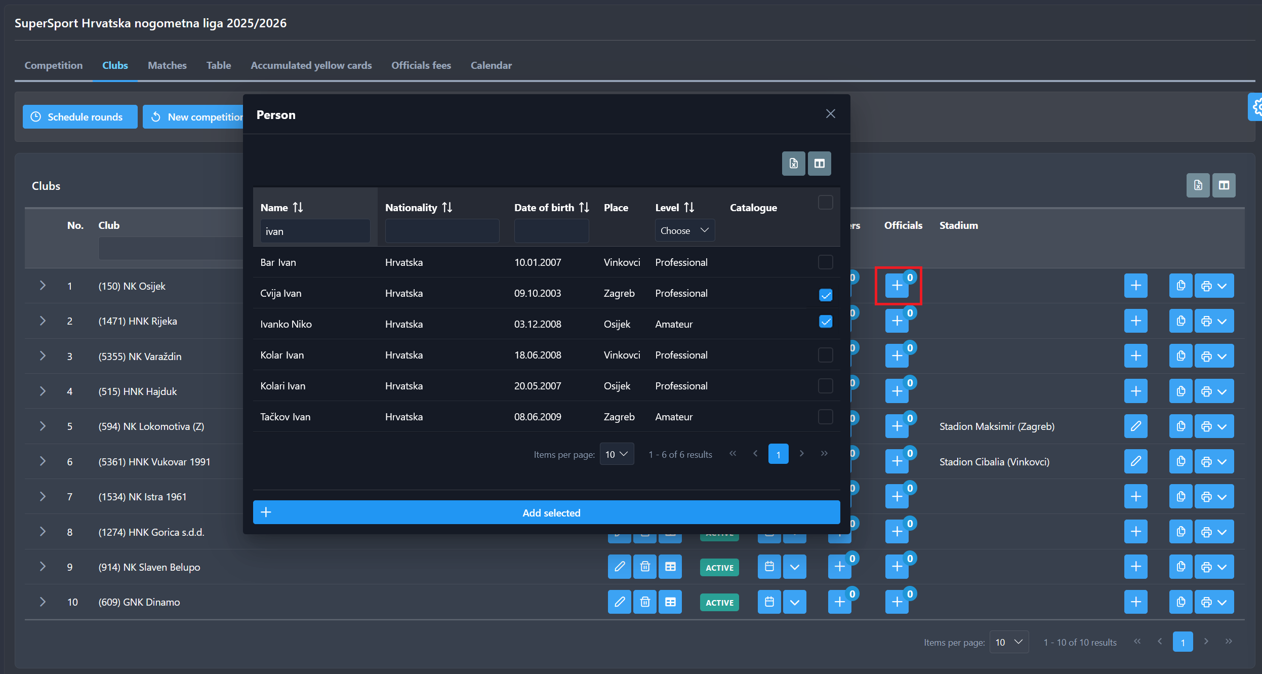
Task: Click edit pencil icon for NK Slaven Belupo
Action: pyautogui.click(x=619, y=567)
